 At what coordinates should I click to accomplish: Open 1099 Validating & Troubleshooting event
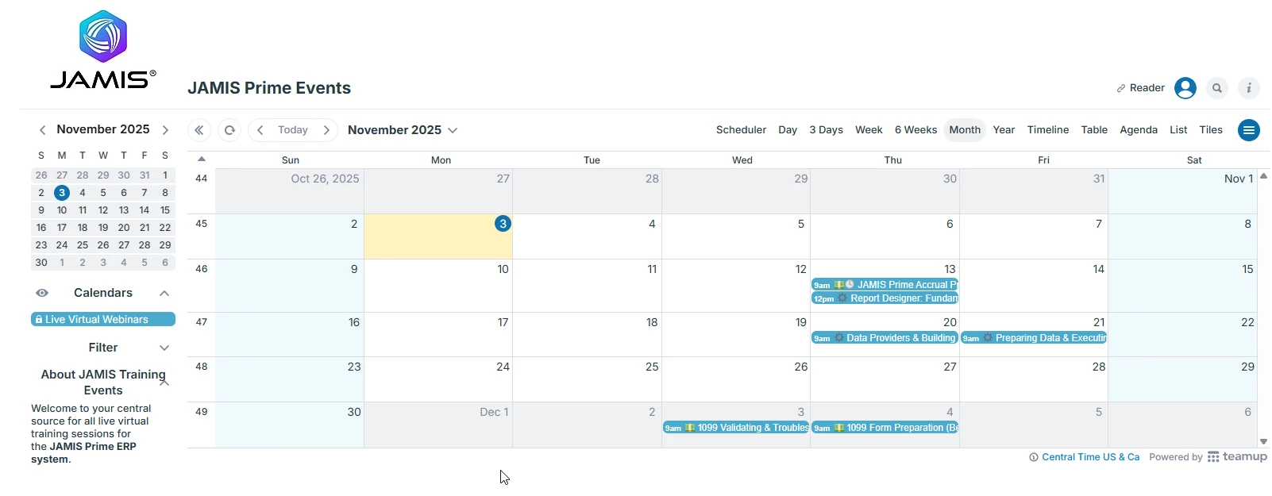[x=736, y=428]
